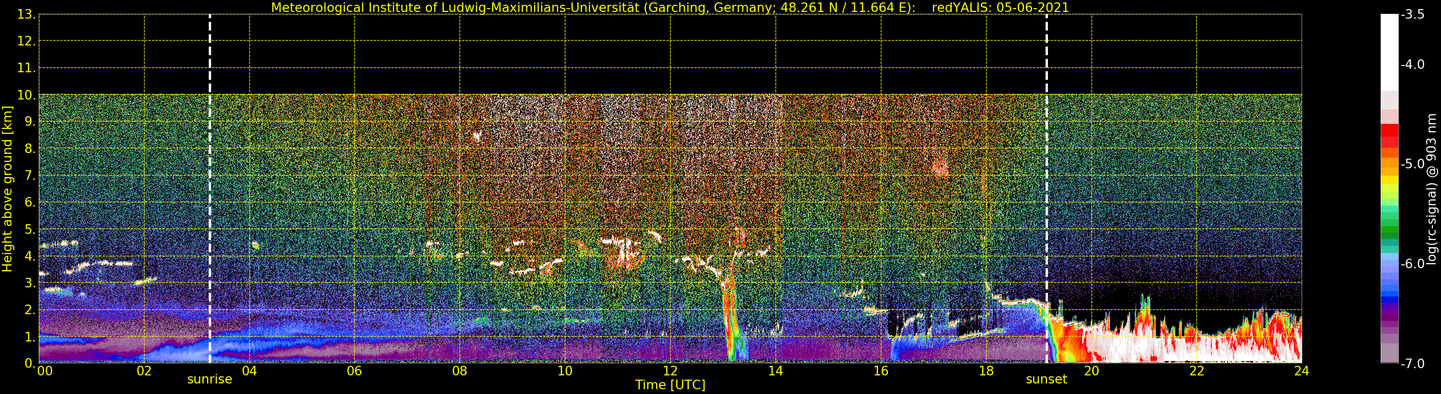Click colorbar tick label -7.0
This screenshot has height=394, width=1441.
(1412, 364)
